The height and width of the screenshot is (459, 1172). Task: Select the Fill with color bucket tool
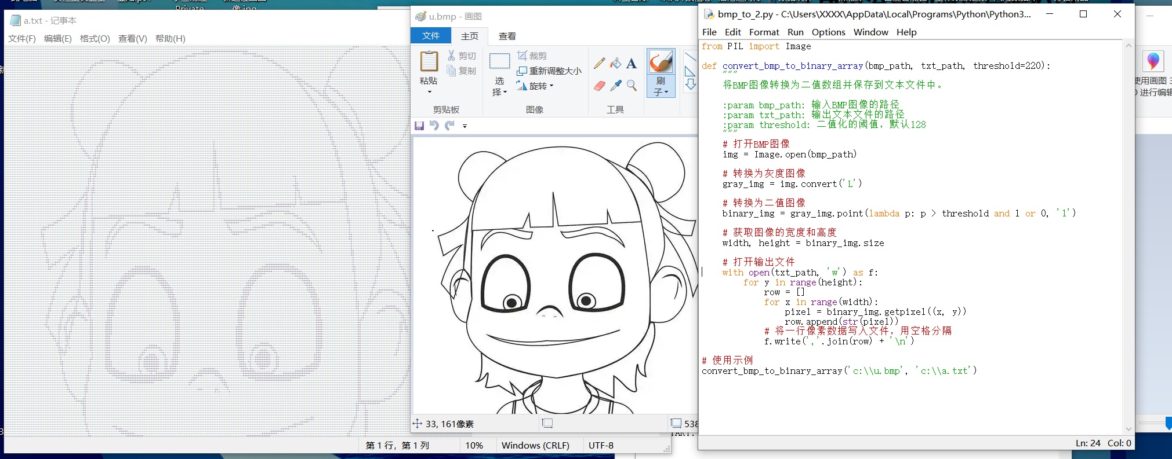615,63
